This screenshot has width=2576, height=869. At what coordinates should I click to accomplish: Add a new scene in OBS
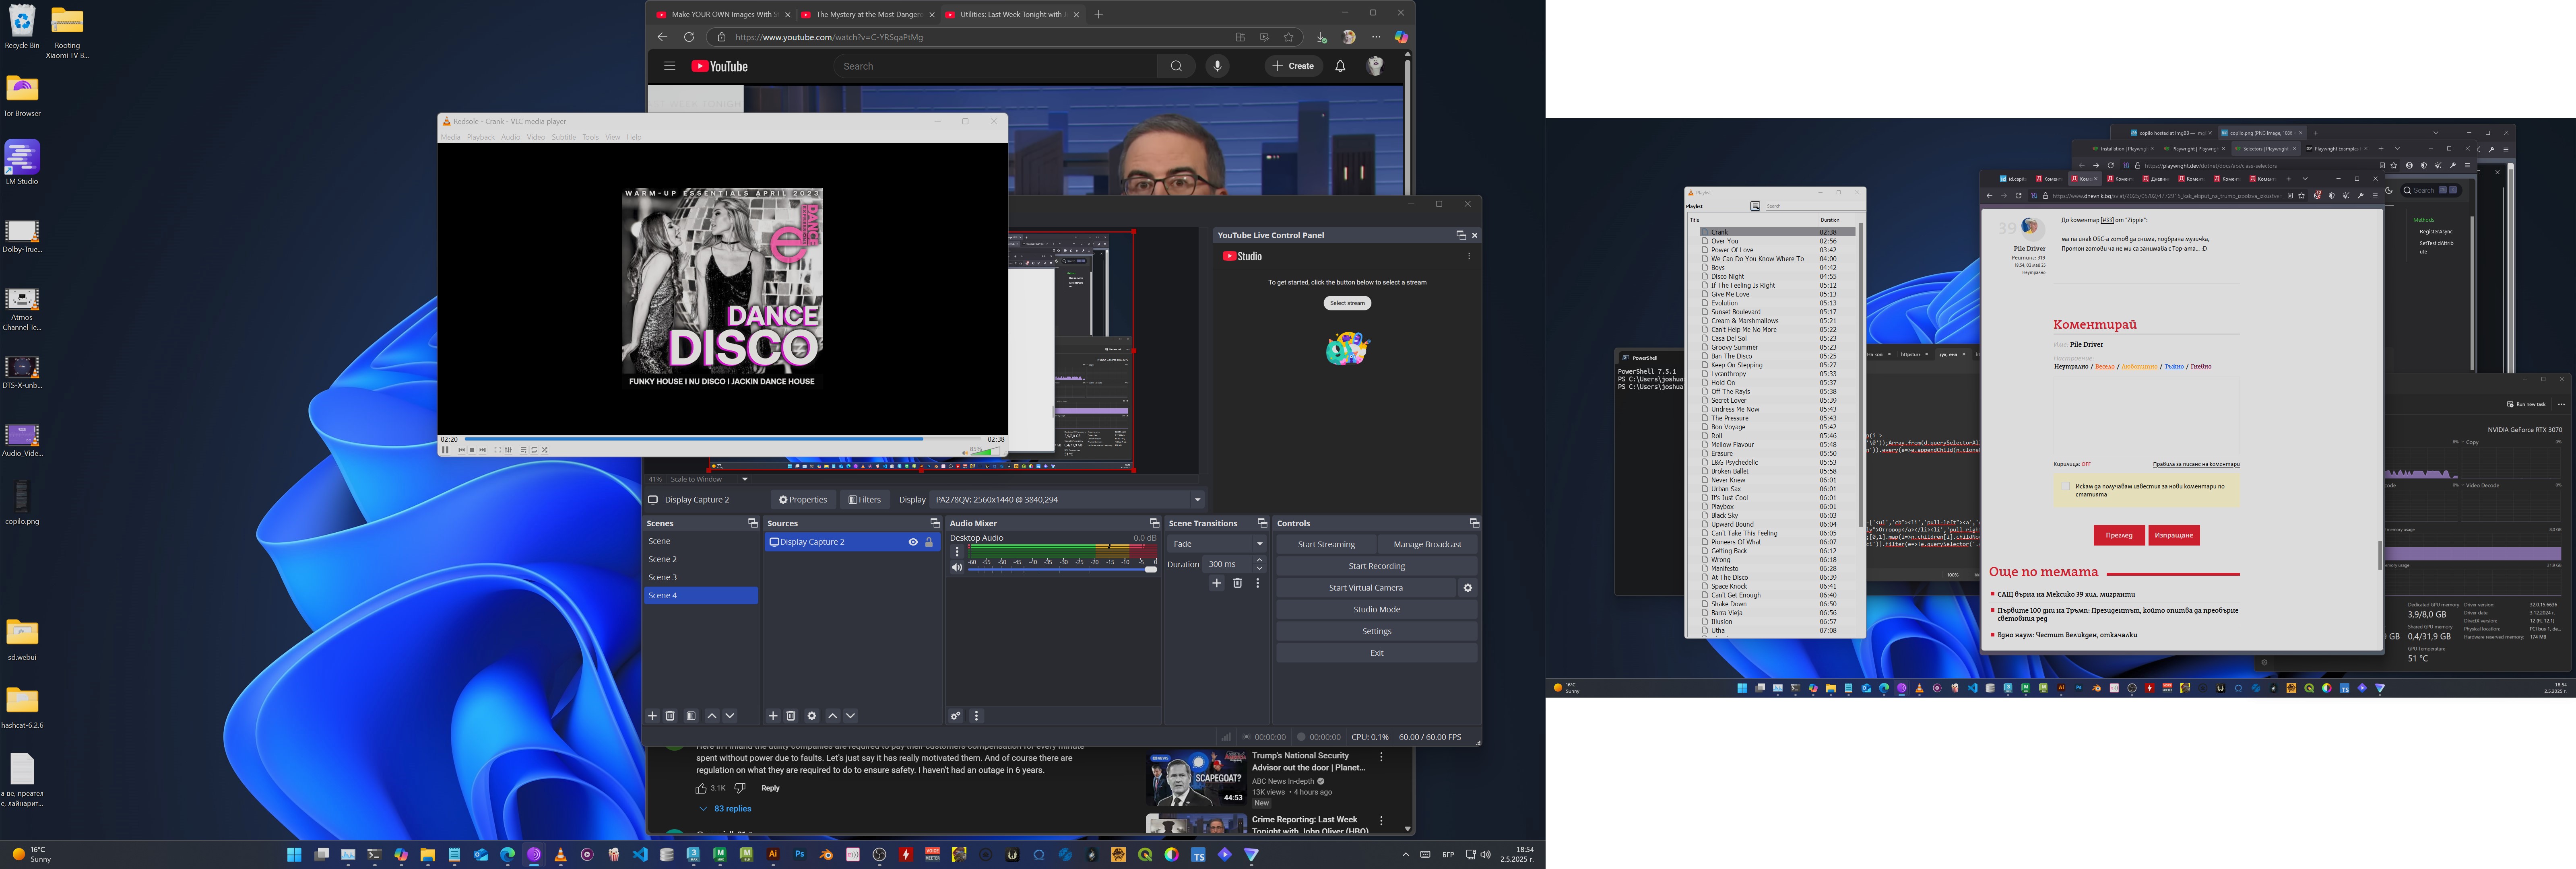[x=653, y=716]
